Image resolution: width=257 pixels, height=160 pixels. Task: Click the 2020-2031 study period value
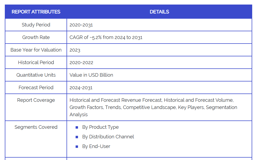81,25
